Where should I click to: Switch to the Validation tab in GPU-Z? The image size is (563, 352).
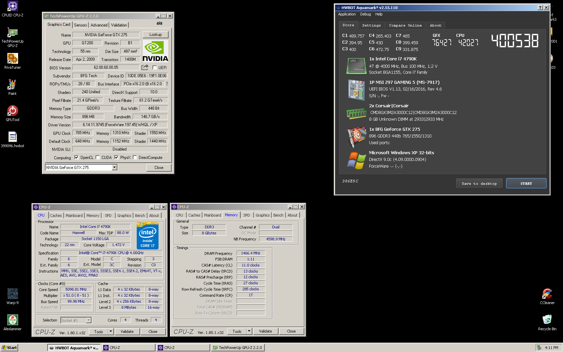tap(119, 25)
